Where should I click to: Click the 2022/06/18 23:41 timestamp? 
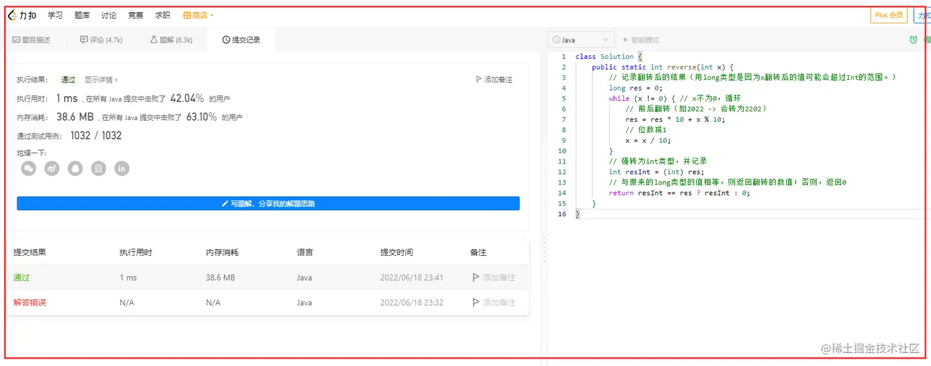click(x=411, y=278)
